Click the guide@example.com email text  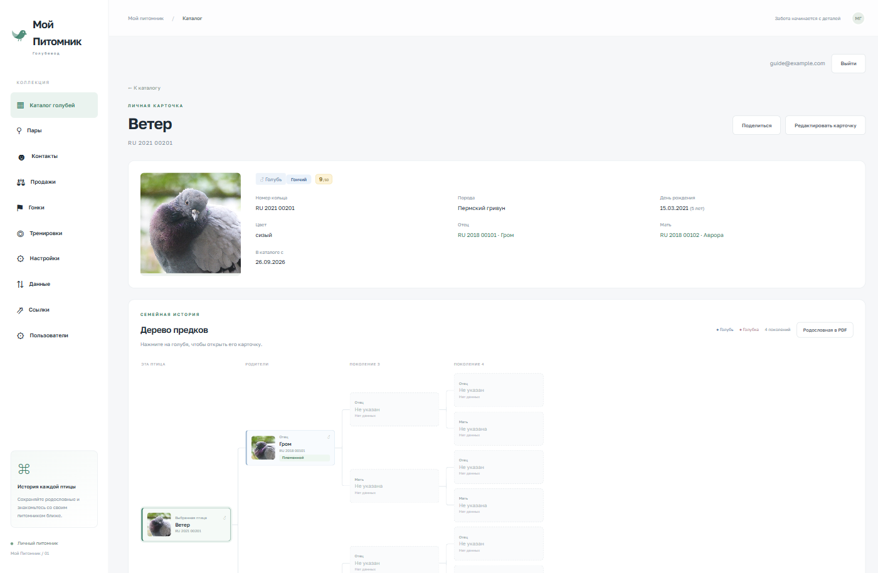(798, 63)
